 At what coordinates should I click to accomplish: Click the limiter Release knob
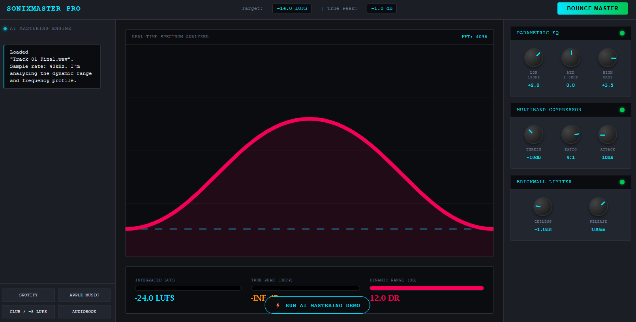pos(598,207)
